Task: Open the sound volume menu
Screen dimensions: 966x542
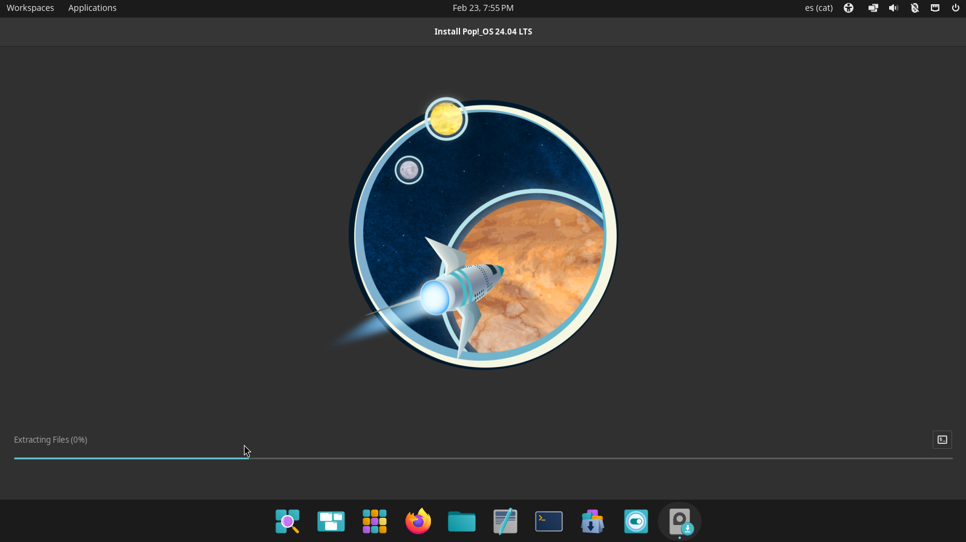Action: point(893,8)
